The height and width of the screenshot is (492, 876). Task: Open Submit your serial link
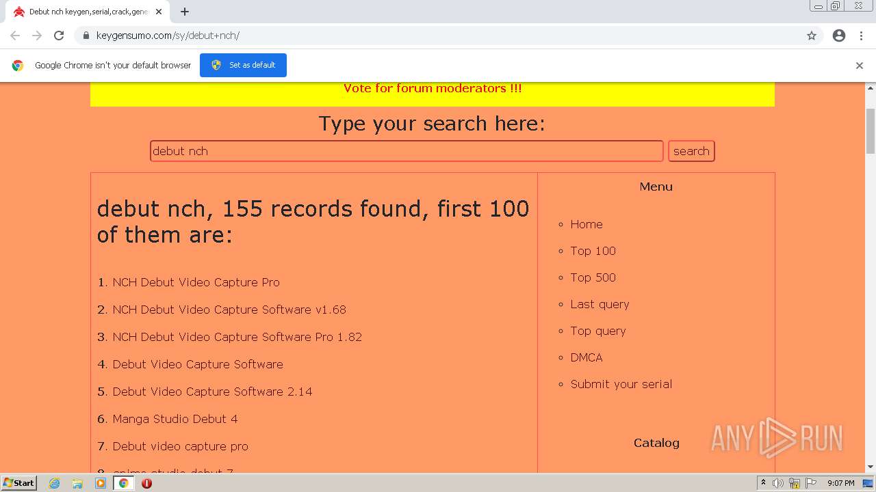click(x=621, y=384)
